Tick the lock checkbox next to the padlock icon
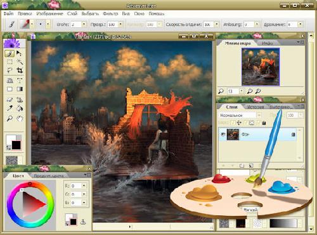 point(259,123)
